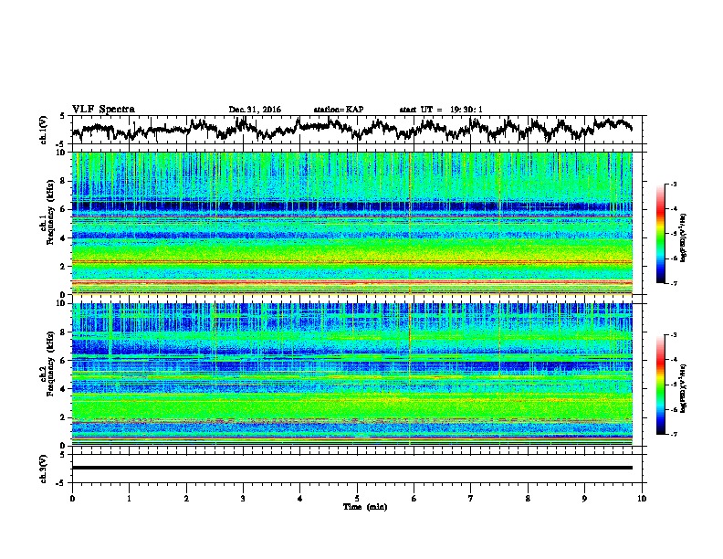Click the ch.2 "Frequency (kHz)" axis label
Image resolution: width=723 pixels, height=559 pixels.
[x=50, y=364]
